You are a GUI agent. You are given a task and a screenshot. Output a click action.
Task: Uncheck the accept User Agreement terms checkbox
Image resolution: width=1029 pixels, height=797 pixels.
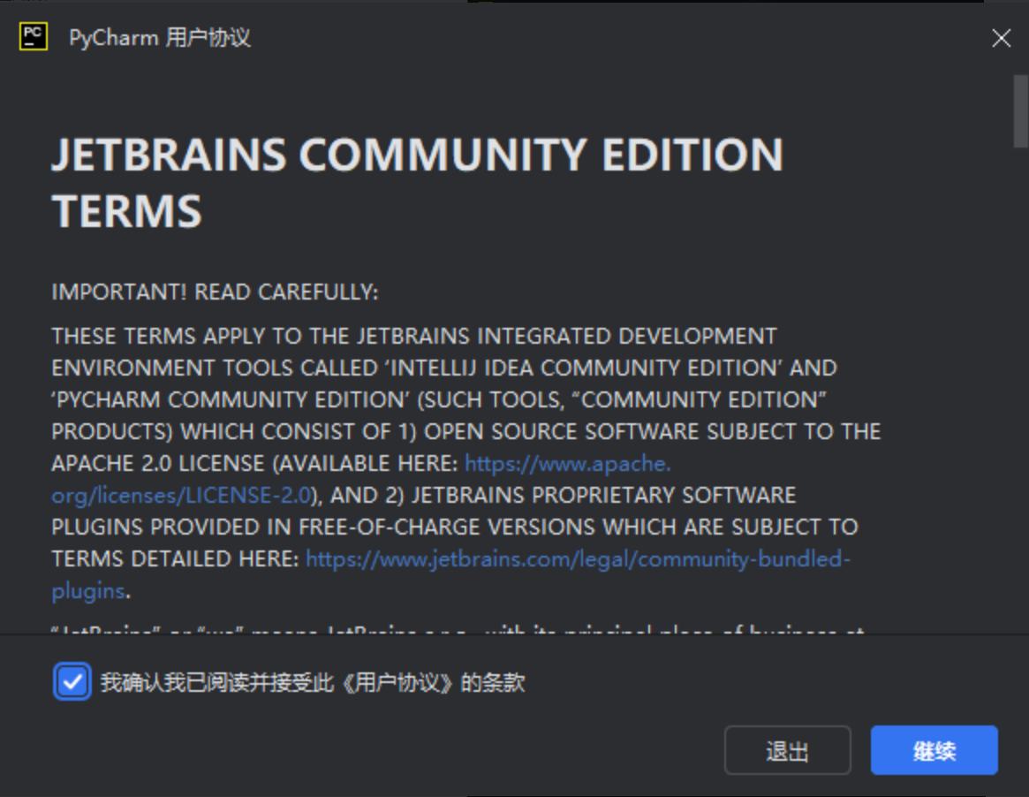click(x=72, y=682)
